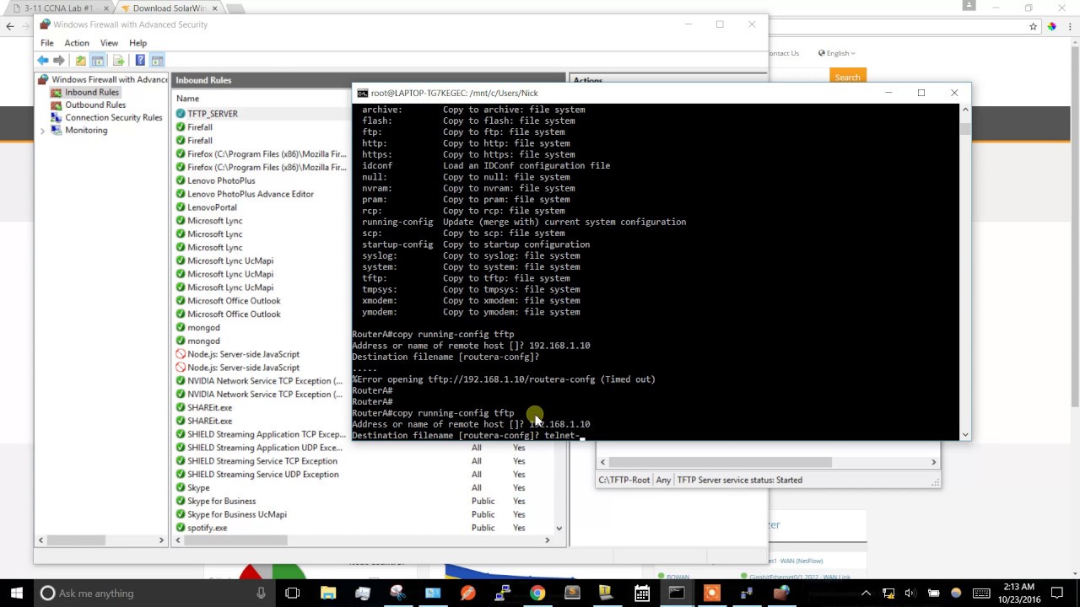The width and height of the screenshot is (1080, 607).
Task: Click the Up One Level folder icon
Action: [80, 61]
